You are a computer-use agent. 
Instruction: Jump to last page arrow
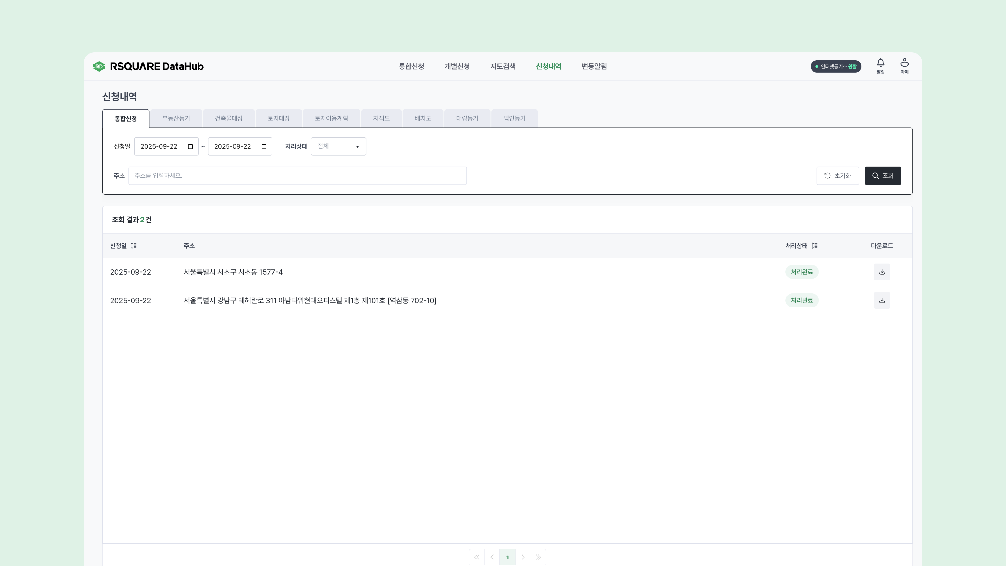point(538,557)
